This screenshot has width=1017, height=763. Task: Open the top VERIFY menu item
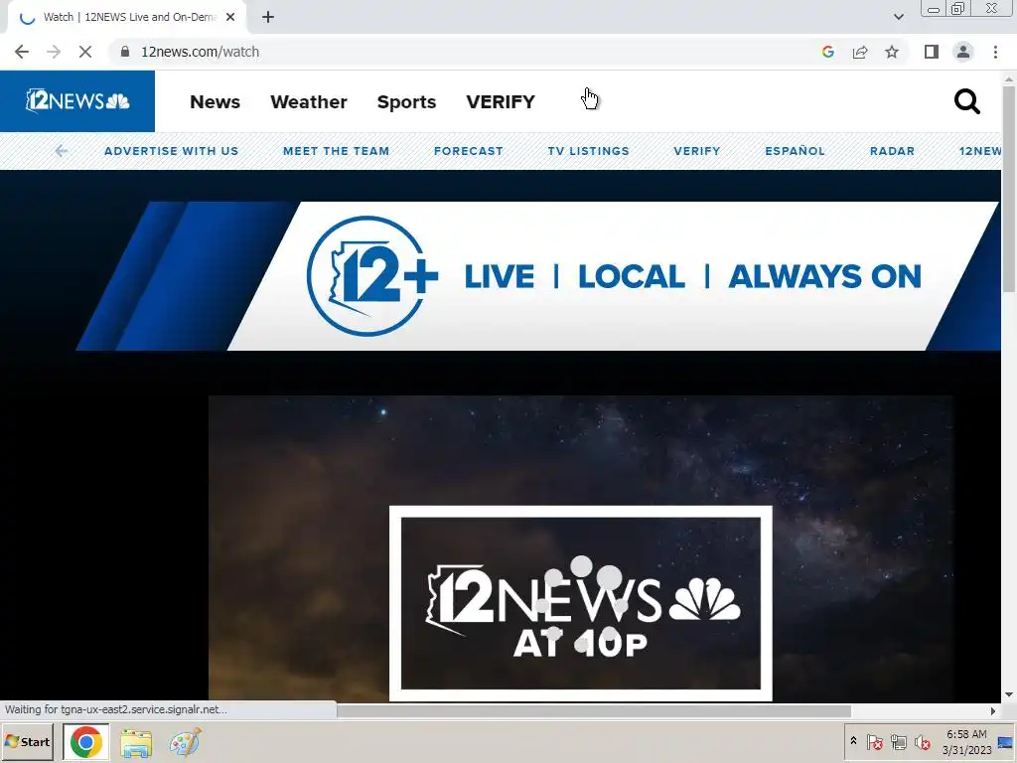[x=501, y=102]
